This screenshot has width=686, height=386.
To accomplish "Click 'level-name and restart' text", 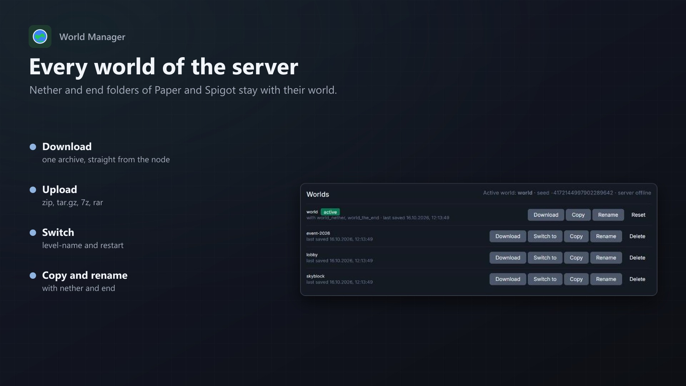I will [x=83, y=245].
